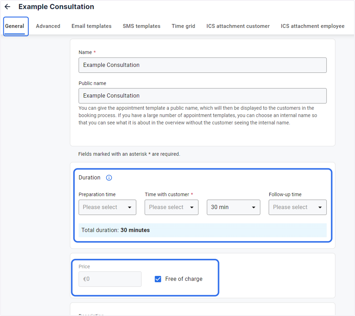Open the Duration info icon
Image resolution: width=355 pixels, height=316 pixels.
tap(109, 178)
